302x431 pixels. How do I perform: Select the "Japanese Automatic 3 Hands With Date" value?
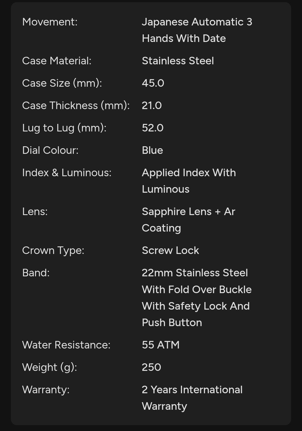click(197, 30)
